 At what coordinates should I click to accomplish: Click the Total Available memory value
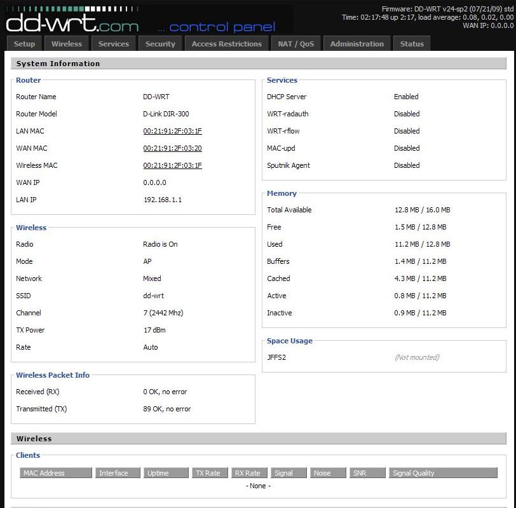[422, 210]
